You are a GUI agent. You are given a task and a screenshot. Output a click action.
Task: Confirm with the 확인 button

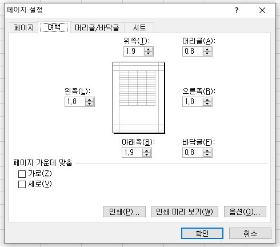click(202, 233)
